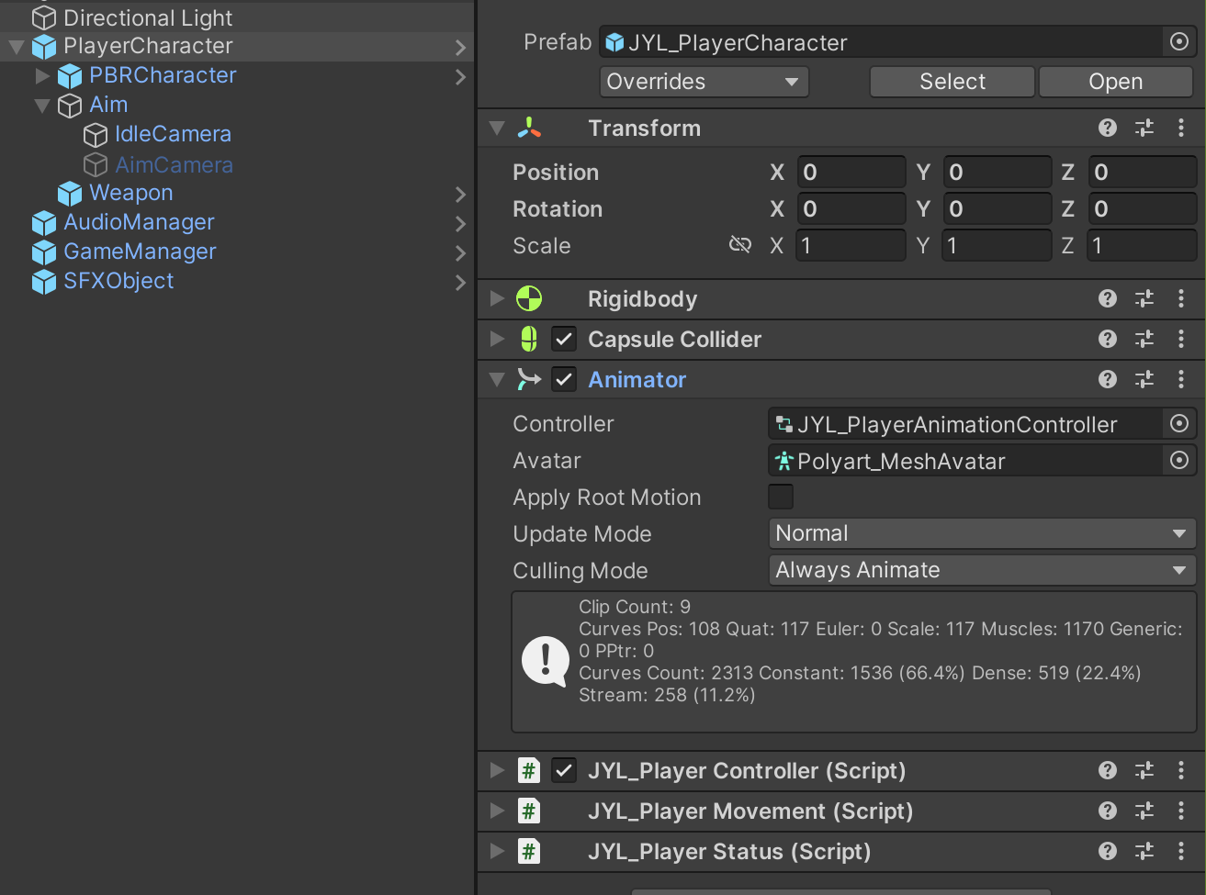This screenshot has height=895, width=1206.
Task: Toggle constrained proportions link for Scale
Action: (740, 244)
